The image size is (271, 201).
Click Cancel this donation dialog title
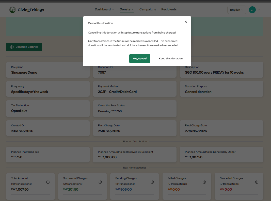pyautogui.click(x=100, y=23)
